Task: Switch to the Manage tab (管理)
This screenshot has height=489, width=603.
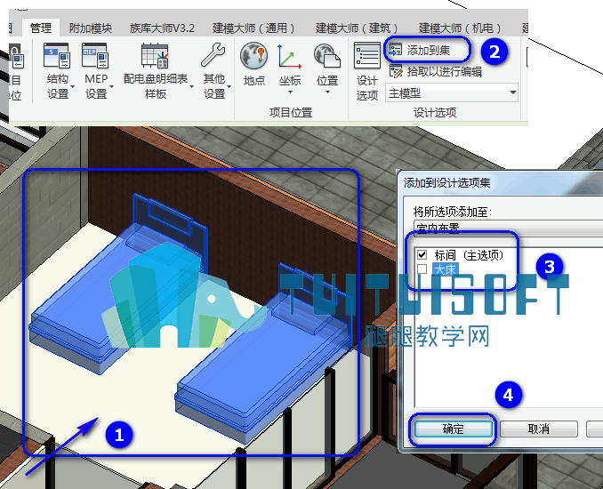Action: 41,28
